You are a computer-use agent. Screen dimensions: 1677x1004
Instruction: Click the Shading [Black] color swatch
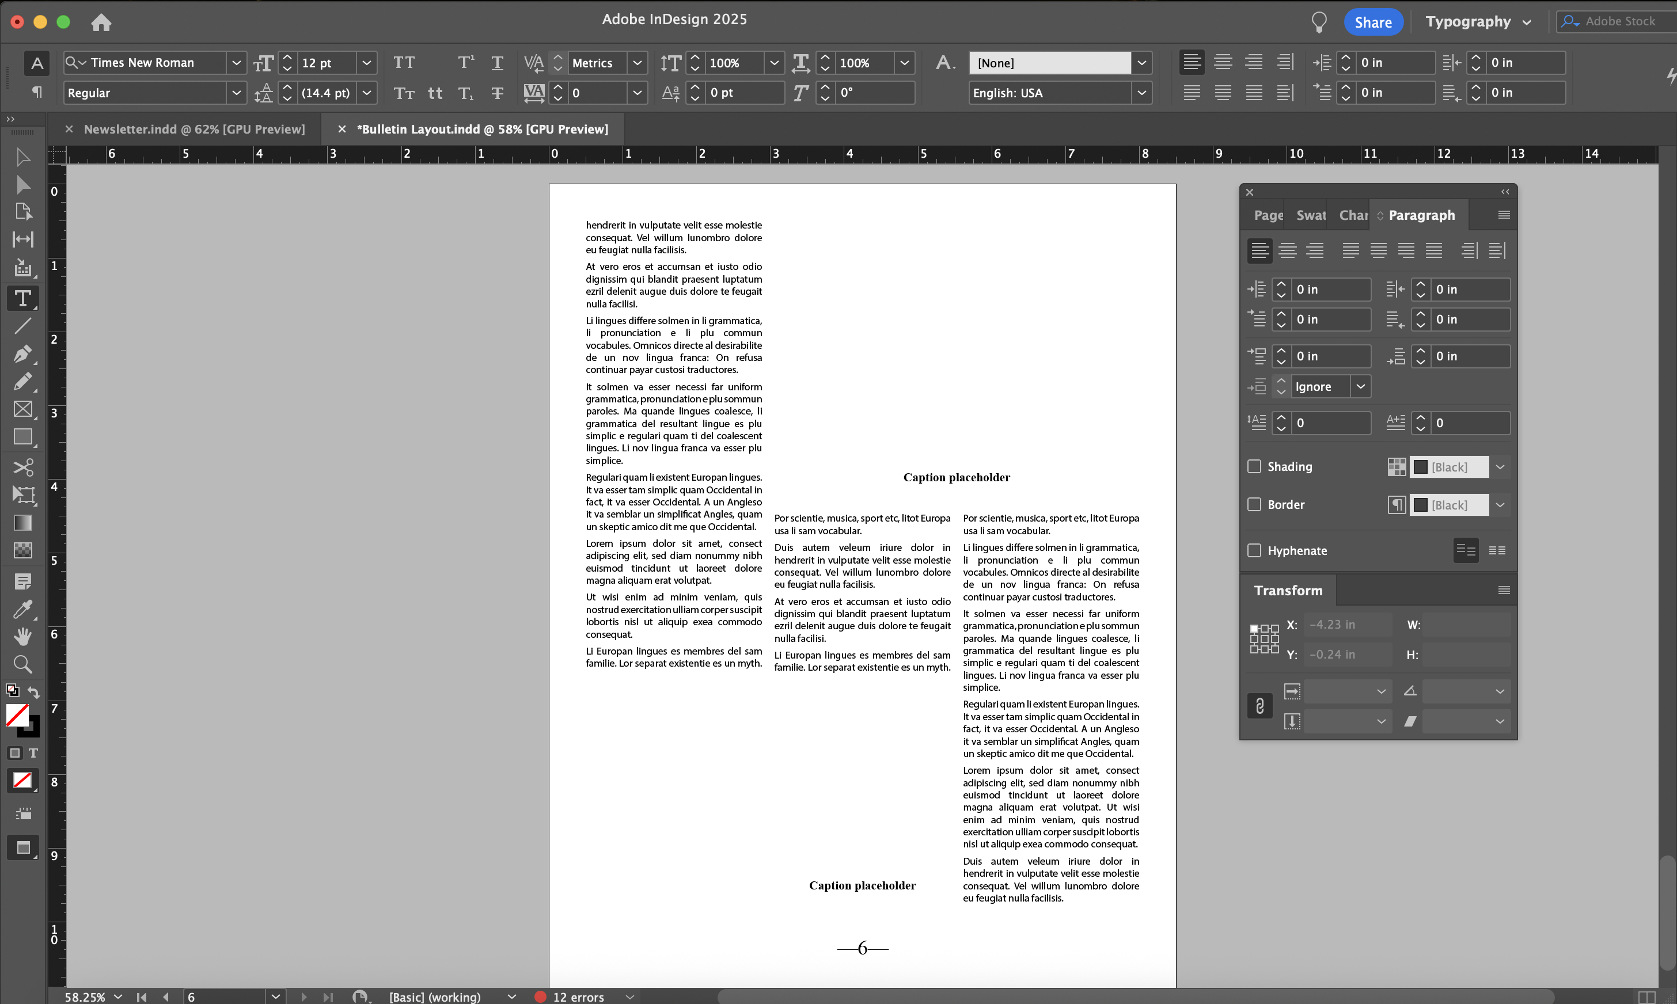point(1448,467)
